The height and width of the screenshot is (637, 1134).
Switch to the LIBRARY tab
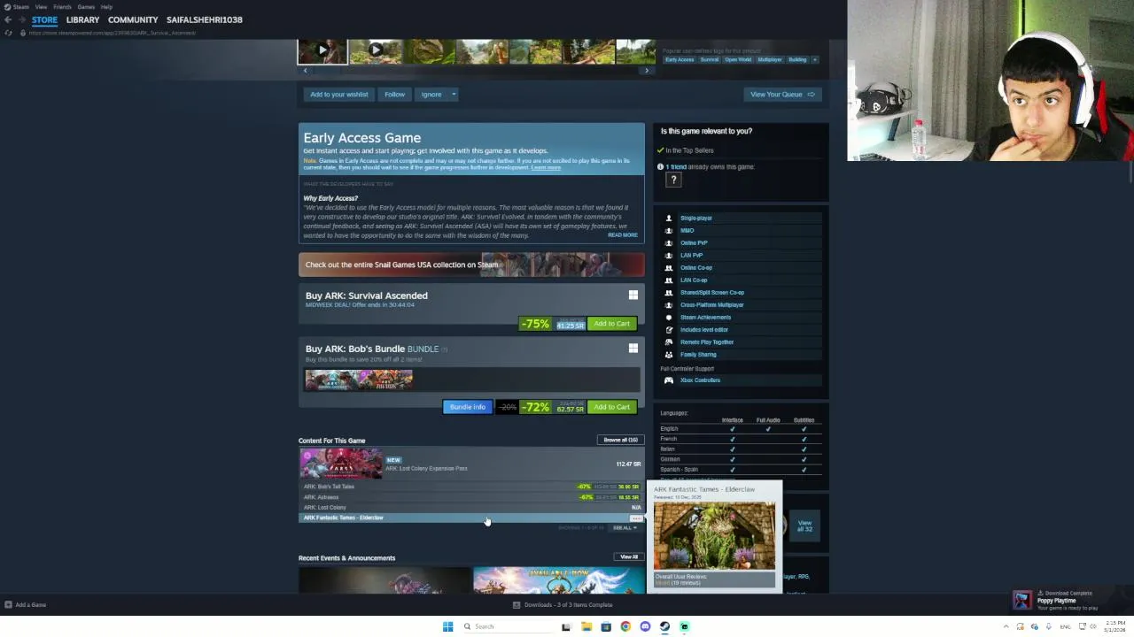82,19
